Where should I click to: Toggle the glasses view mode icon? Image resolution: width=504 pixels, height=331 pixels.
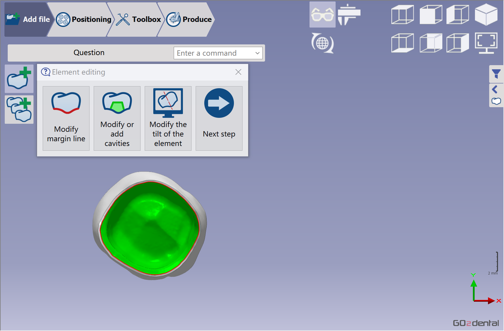click(x=323, y=15)
